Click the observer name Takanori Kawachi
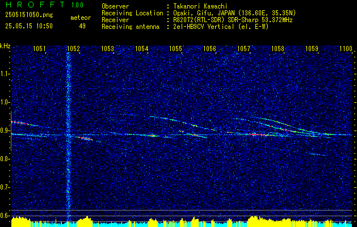The image size is (357, 227). pyautogui.click(x=200, y=6)
